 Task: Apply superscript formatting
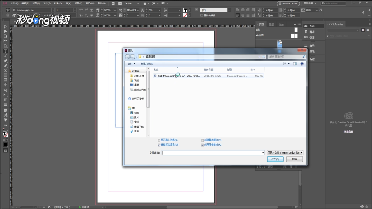(86, 10)
